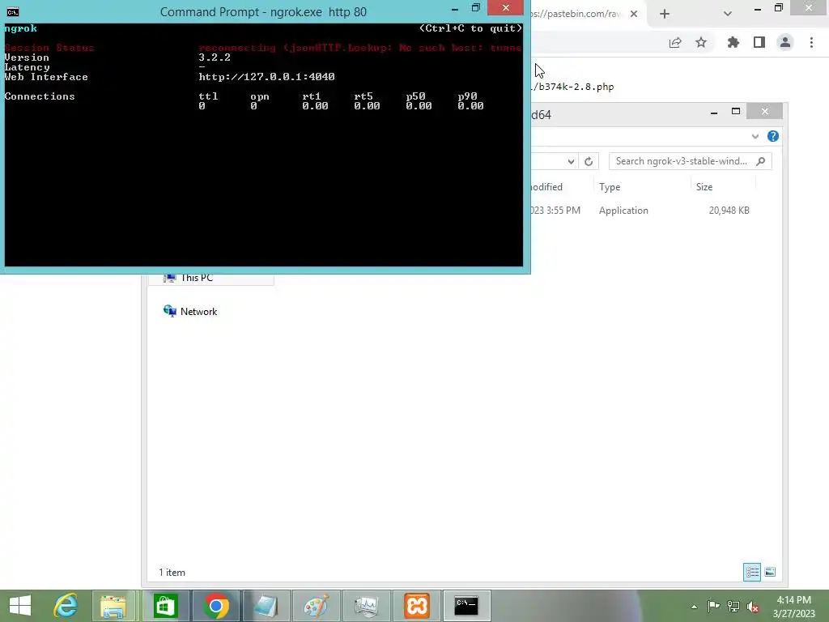829x622 pixels.
Task: Click the b374k-2.8.php text in Chrome
Action: pos(576,87)
